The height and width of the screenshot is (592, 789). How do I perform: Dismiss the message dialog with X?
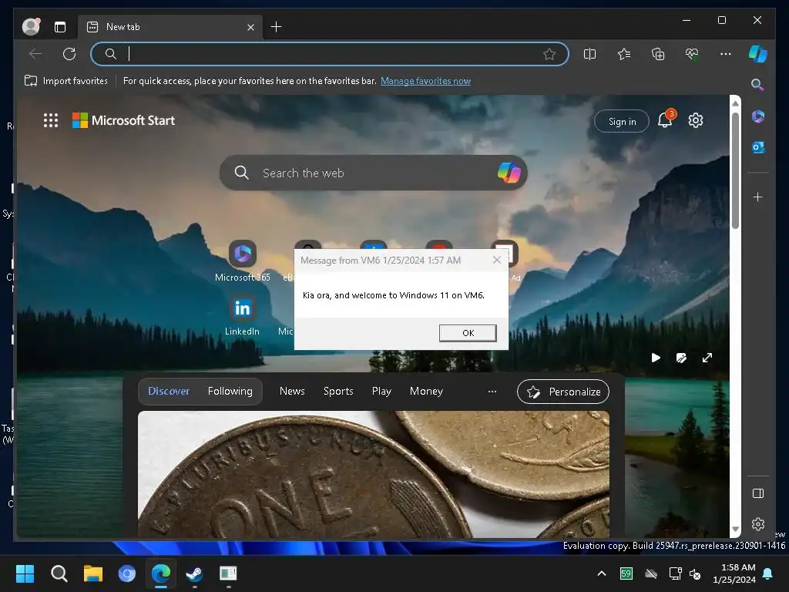(497, 260)
